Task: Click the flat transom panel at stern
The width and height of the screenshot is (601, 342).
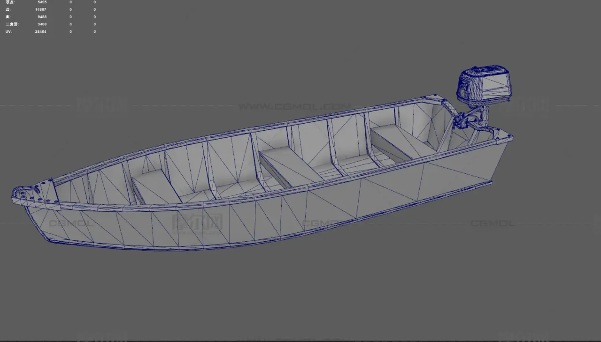Action: click(x=497, y=159)
